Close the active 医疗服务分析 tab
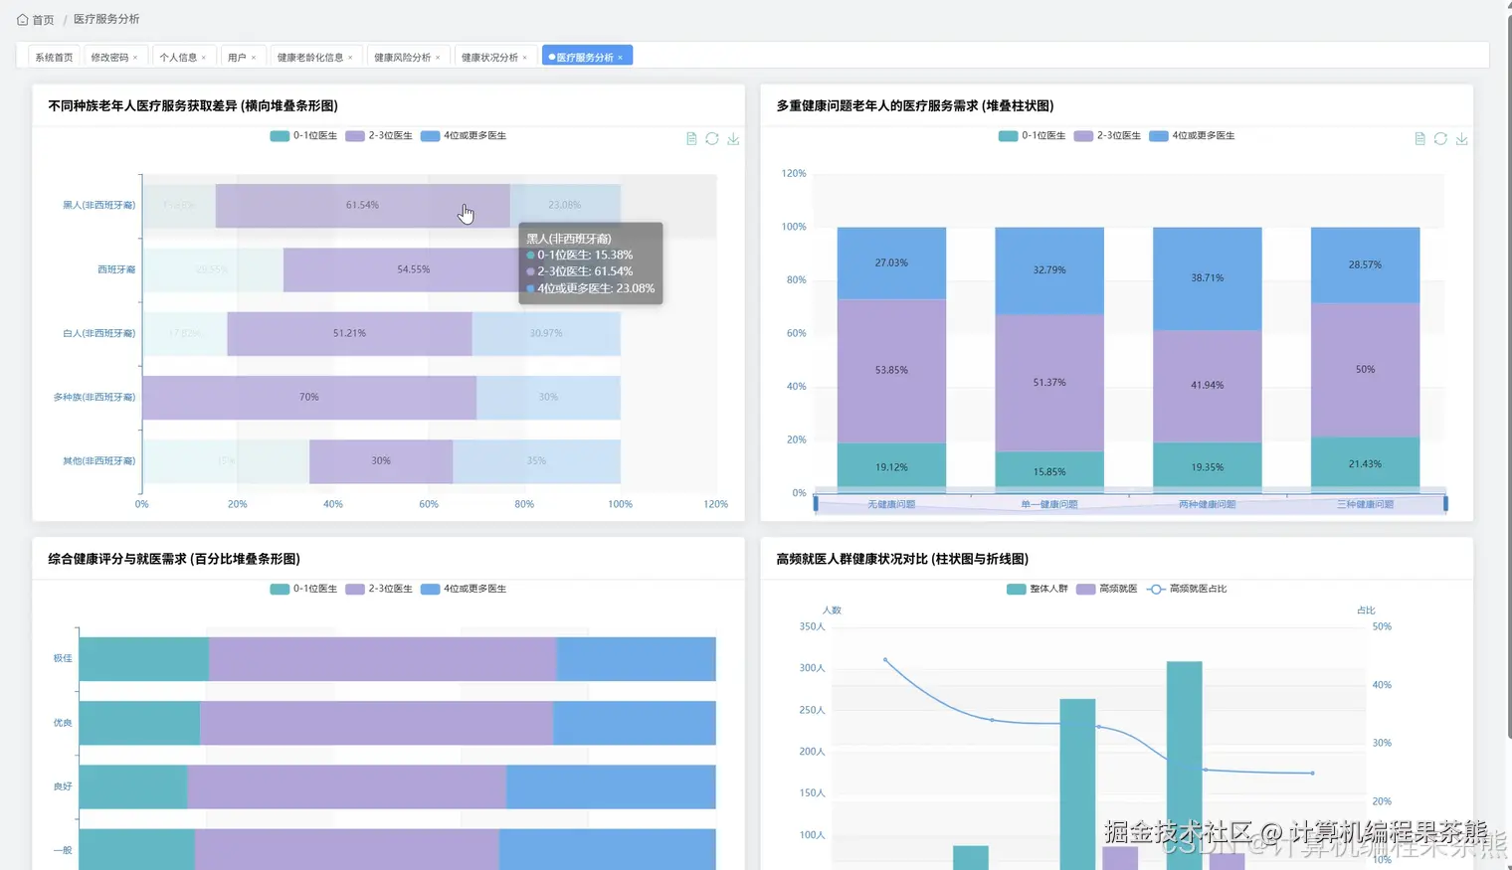Screen dimensions: 1512x870 620,58
